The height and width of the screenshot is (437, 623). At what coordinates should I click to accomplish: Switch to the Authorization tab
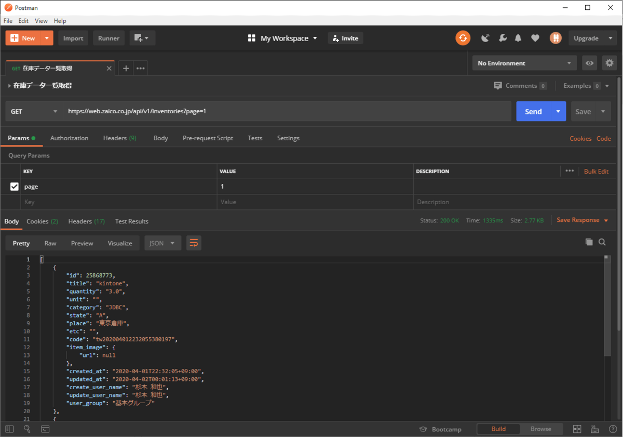click(x=69, y=138)
